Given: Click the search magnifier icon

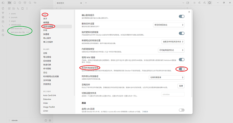Looking at the screenshot, I should pos(30,3).
